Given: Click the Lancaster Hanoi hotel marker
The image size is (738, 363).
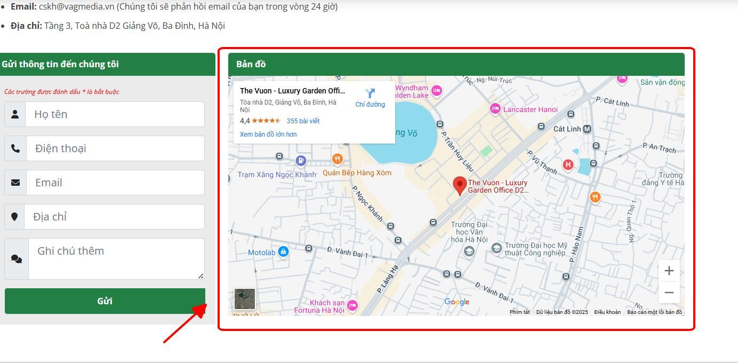Looking at the screenshot, I should 495,109.
